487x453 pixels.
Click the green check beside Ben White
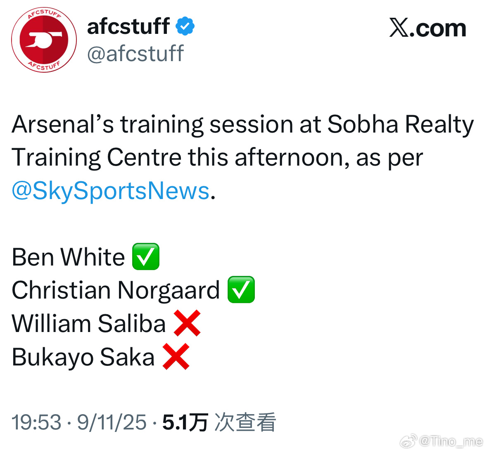coord(146,256)
